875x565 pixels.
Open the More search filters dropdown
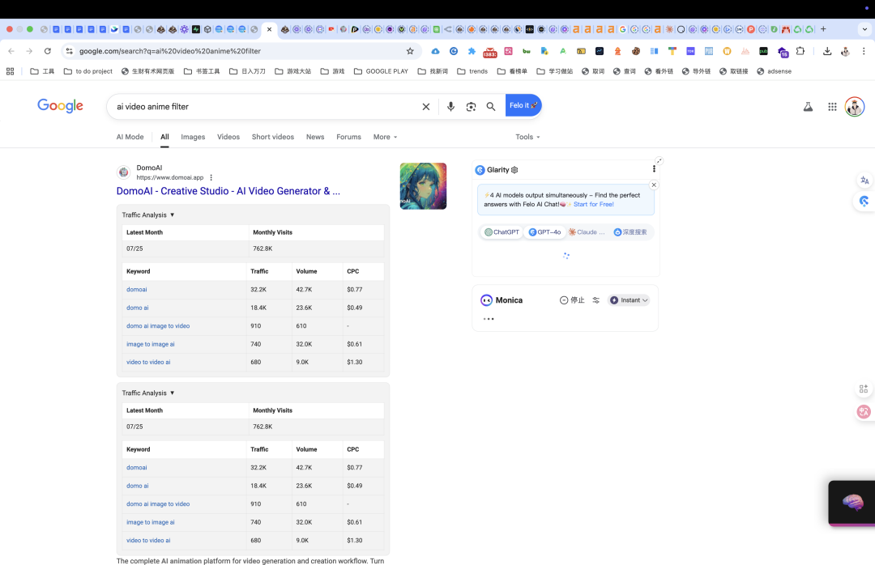(x=385, y=137)
